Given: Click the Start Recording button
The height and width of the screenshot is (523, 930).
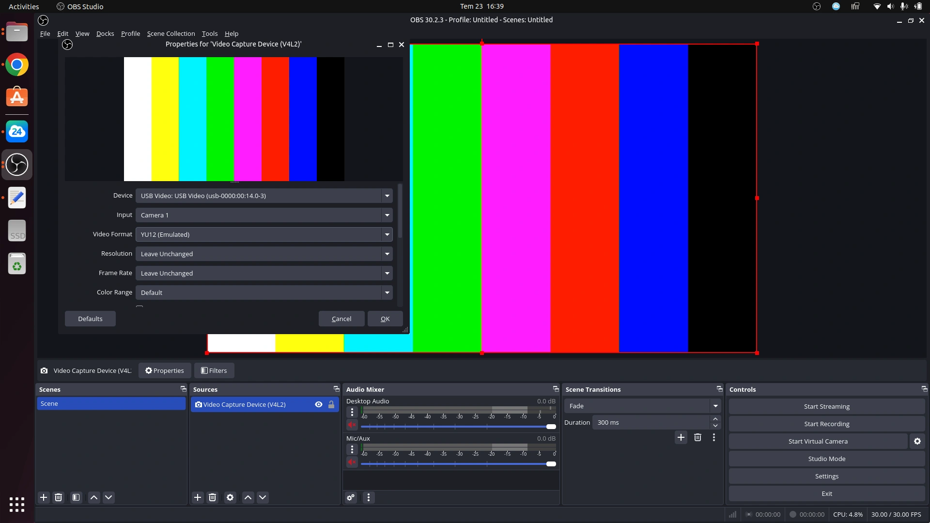Looking at the screenshot, I should (x=826, y=424).
